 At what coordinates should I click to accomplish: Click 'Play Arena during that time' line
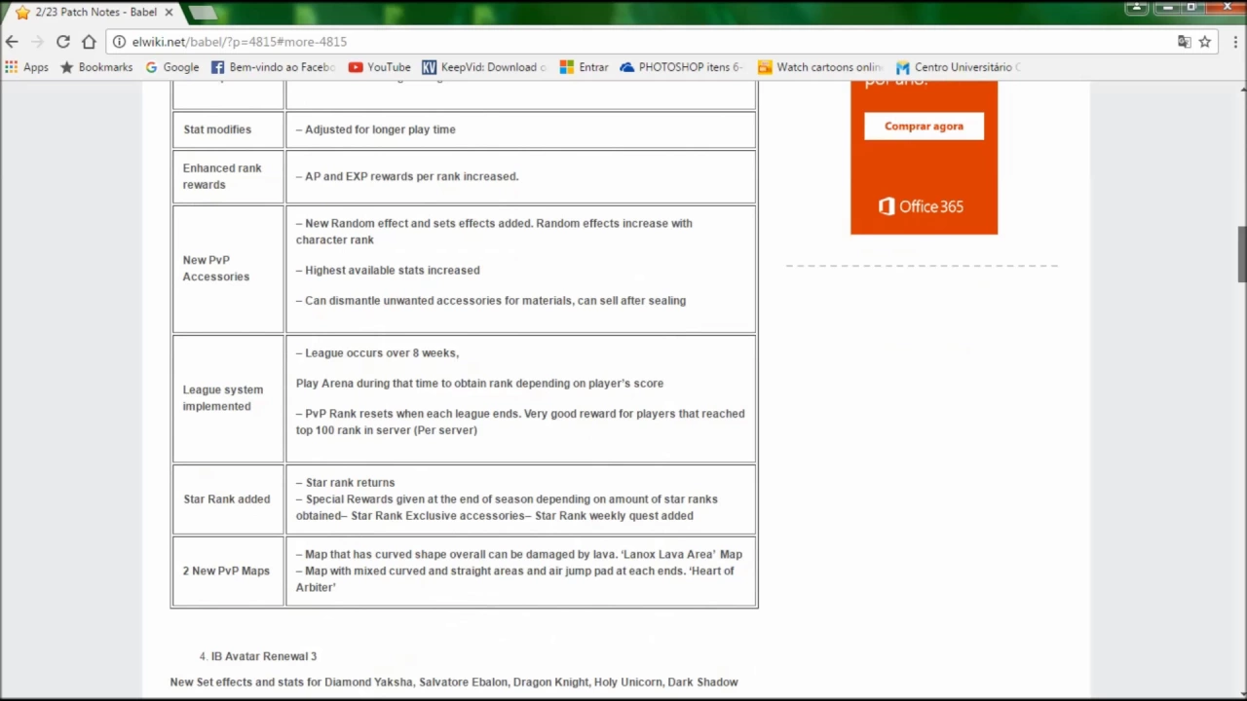tap(479, 383)
